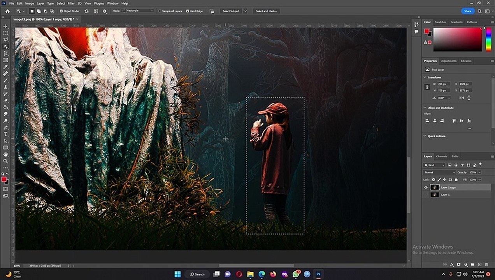Collapse the Transform section
This screenshot has height=280, width=495.
425,77
